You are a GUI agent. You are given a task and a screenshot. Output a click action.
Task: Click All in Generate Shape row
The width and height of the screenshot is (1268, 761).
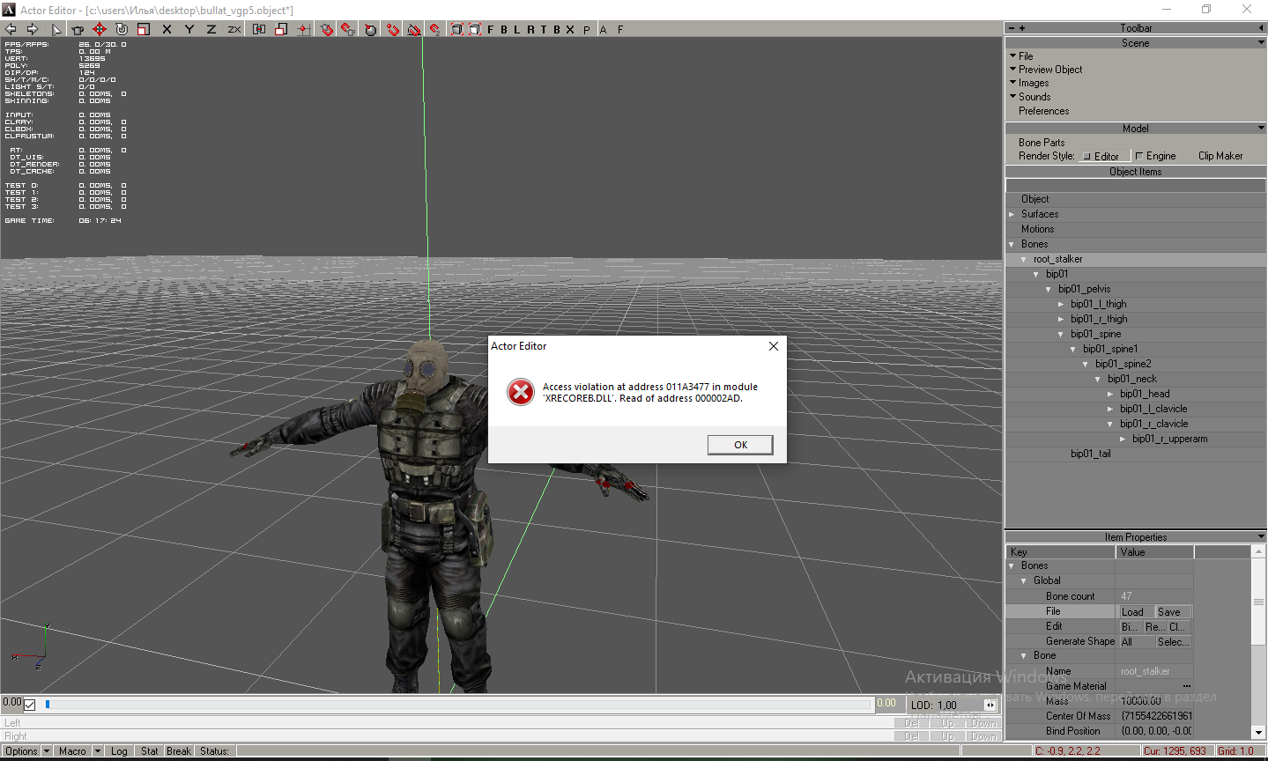(1136, 642)
